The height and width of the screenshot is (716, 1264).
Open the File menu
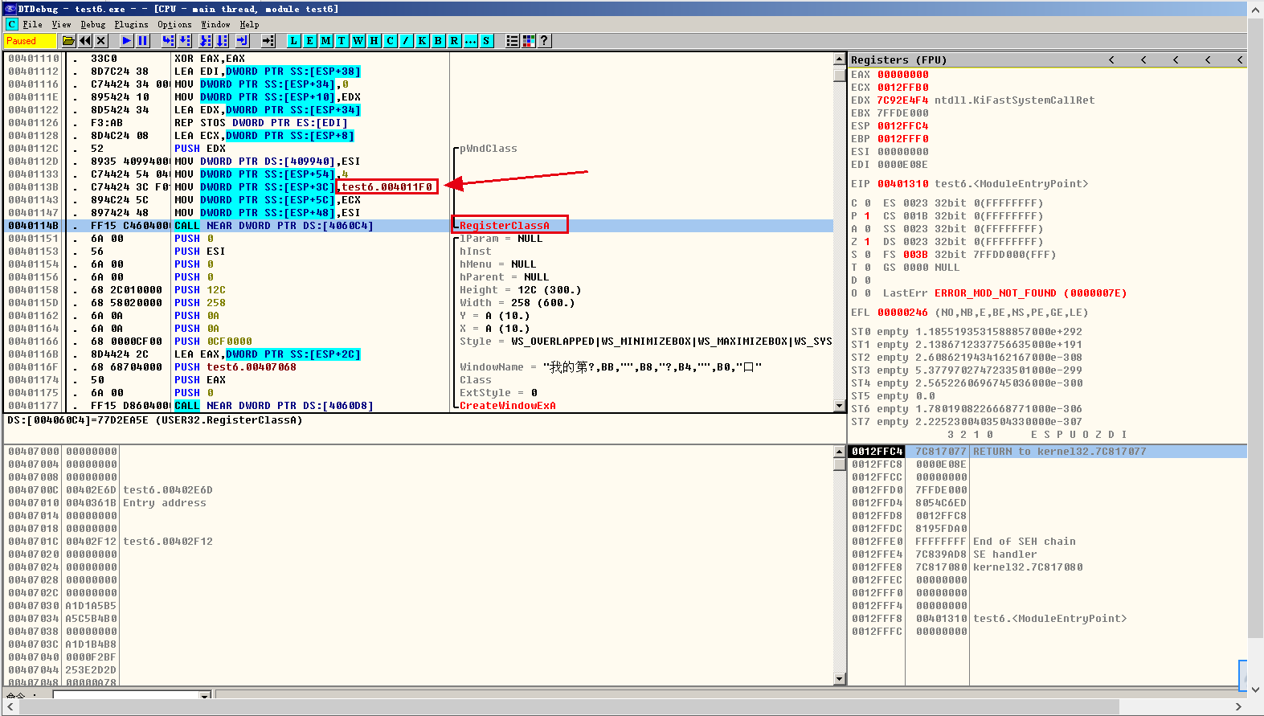click(x=33, y=25)
